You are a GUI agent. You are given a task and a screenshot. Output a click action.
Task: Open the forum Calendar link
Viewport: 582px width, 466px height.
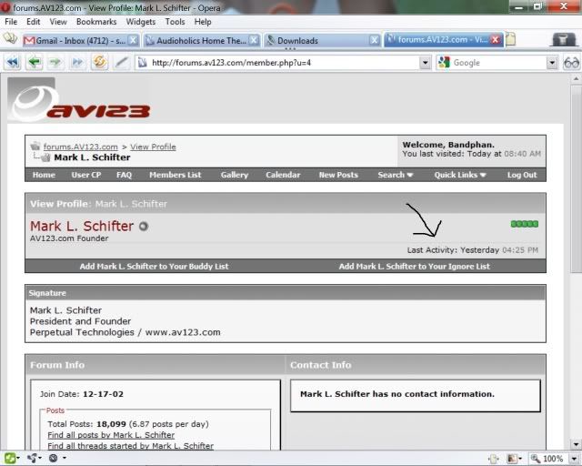point(283,175)
